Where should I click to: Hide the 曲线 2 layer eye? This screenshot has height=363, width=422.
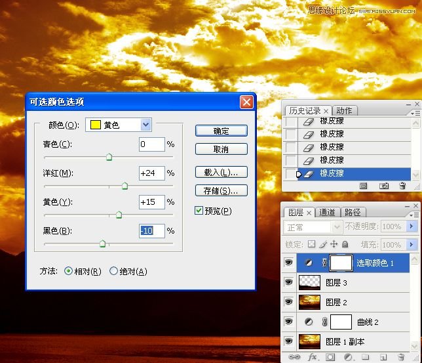point(289,322)
